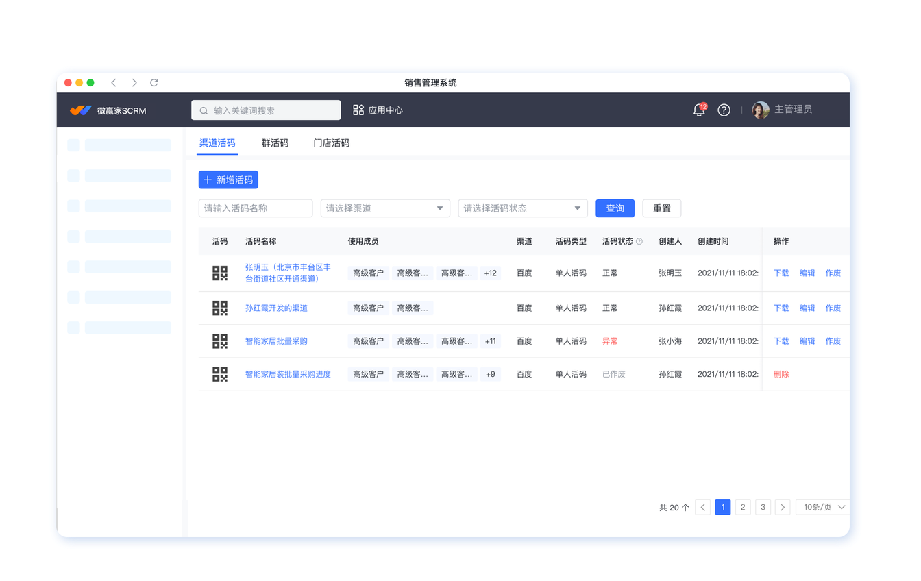
Task: Open the notification bell with badge
Action: tap(699, 110)
